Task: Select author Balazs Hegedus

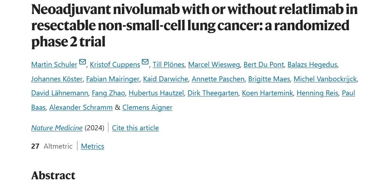Action: (312, 64)
